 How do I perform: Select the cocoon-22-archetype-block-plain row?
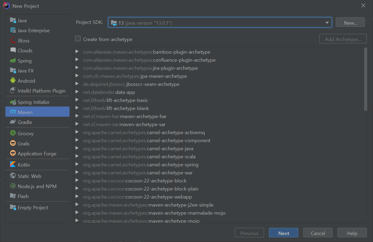click(219, 189)
